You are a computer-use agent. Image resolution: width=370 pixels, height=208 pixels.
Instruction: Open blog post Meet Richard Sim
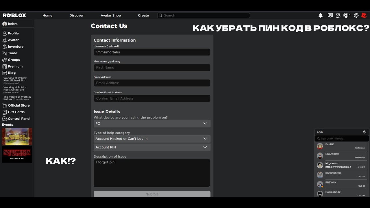click(x=15, y=80)
